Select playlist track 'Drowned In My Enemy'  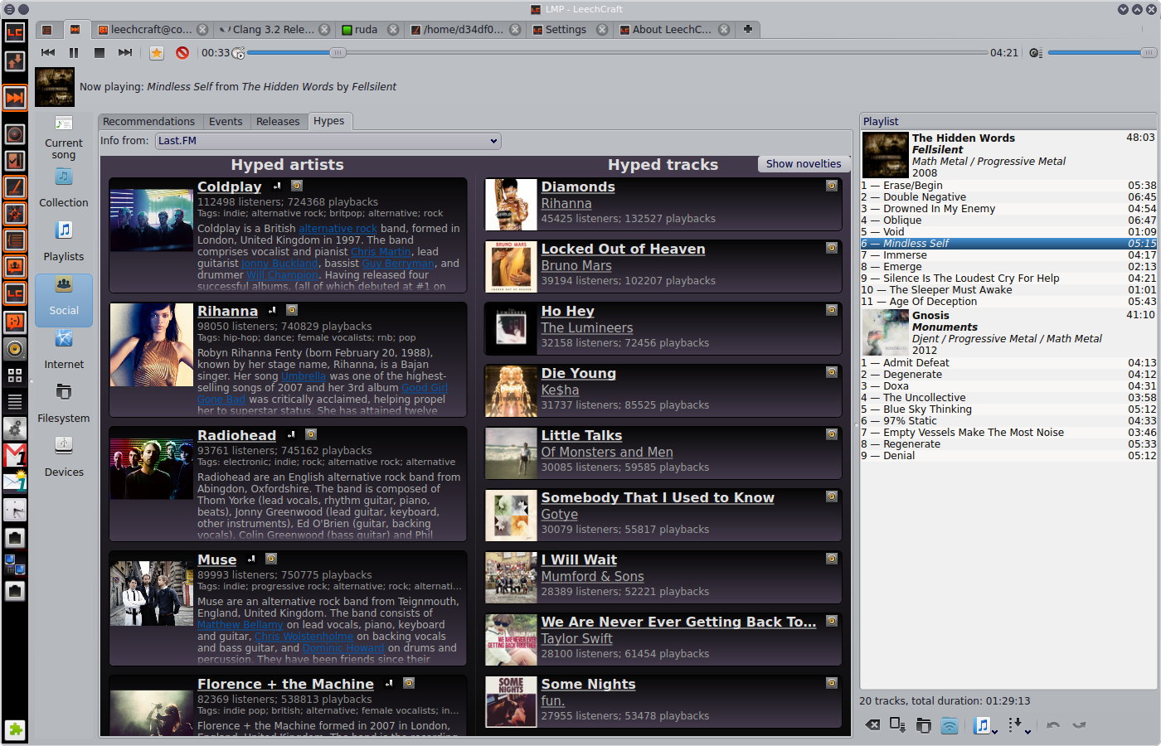click(1008, 209)
